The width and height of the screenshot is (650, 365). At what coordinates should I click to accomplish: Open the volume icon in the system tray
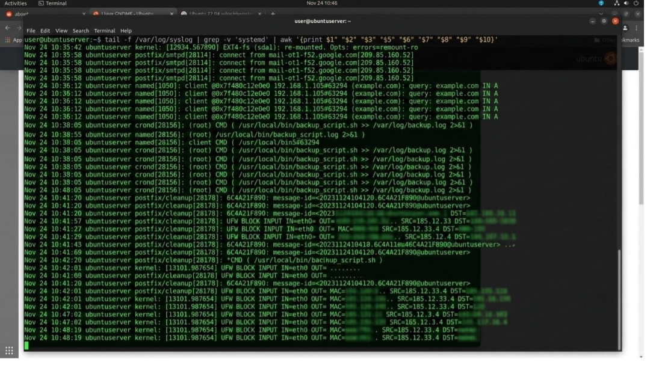point(627,4)
